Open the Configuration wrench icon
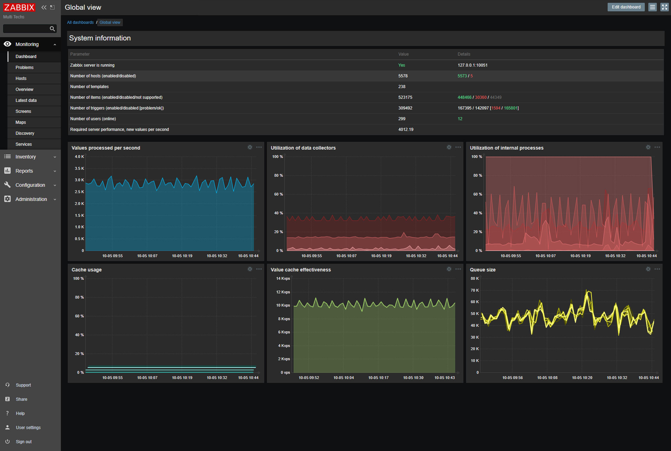 click(7, 185)
